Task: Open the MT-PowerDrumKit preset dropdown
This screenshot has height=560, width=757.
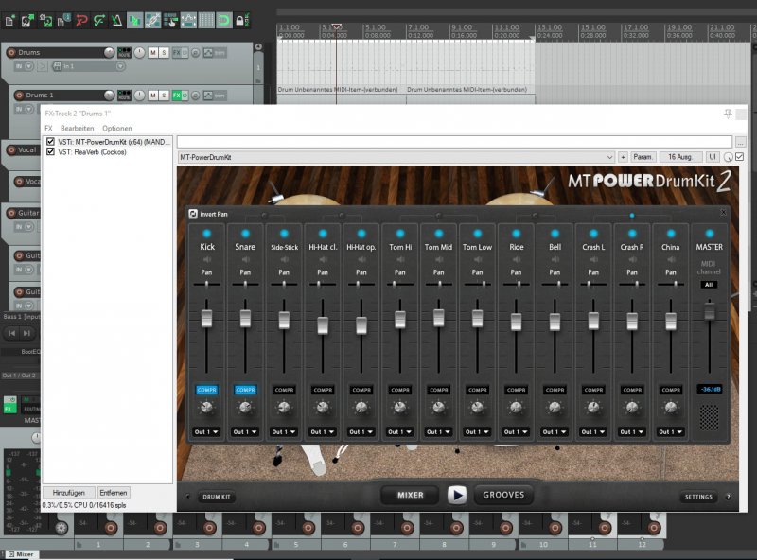Action: 396,157
